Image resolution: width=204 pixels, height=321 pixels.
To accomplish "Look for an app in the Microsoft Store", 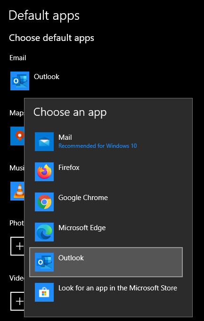I will [x=106, y=292].
